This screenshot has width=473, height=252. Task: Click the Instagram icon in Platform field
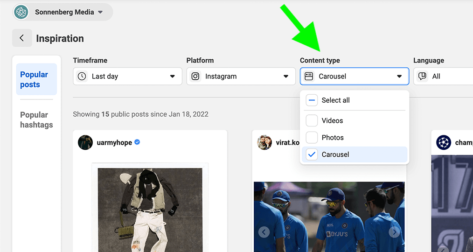pos(195,77)
